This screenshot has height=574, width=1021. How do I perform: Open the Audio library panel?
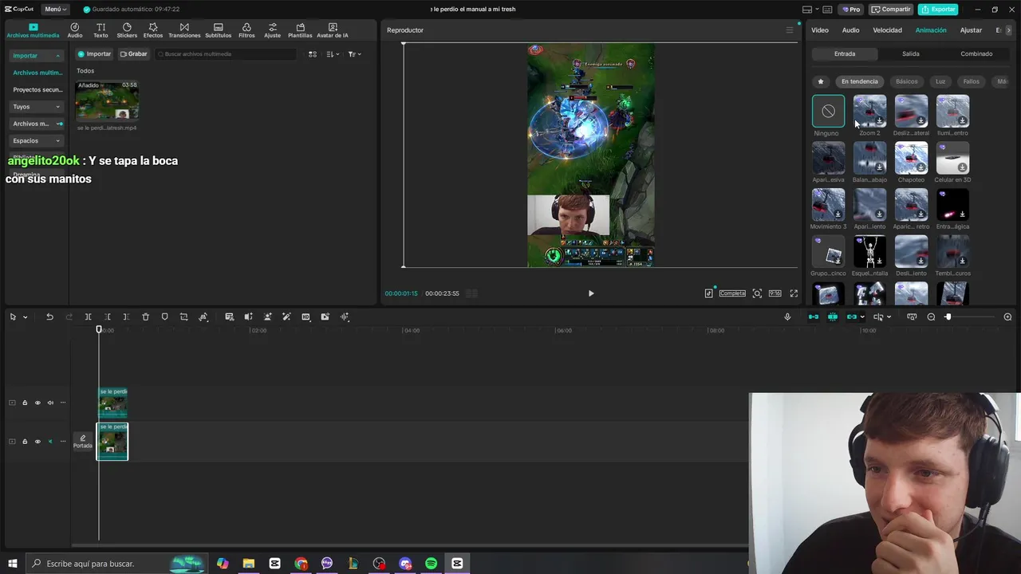[x=75, y=30]
